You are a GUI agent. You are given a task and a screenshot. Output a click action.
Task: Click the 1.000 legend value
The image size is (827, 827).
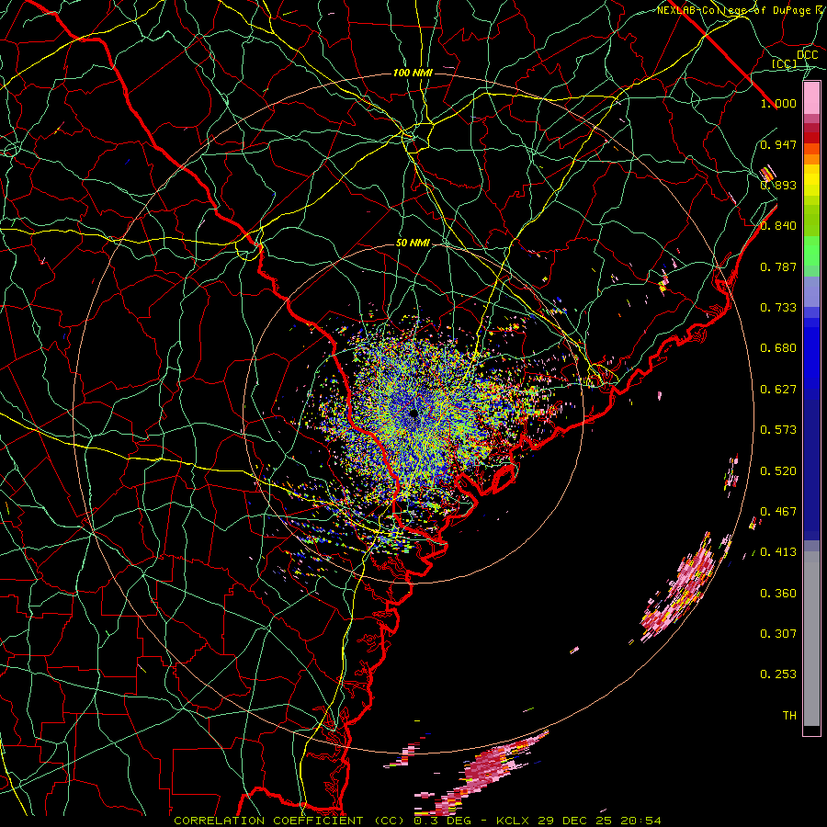coord(778,103)
